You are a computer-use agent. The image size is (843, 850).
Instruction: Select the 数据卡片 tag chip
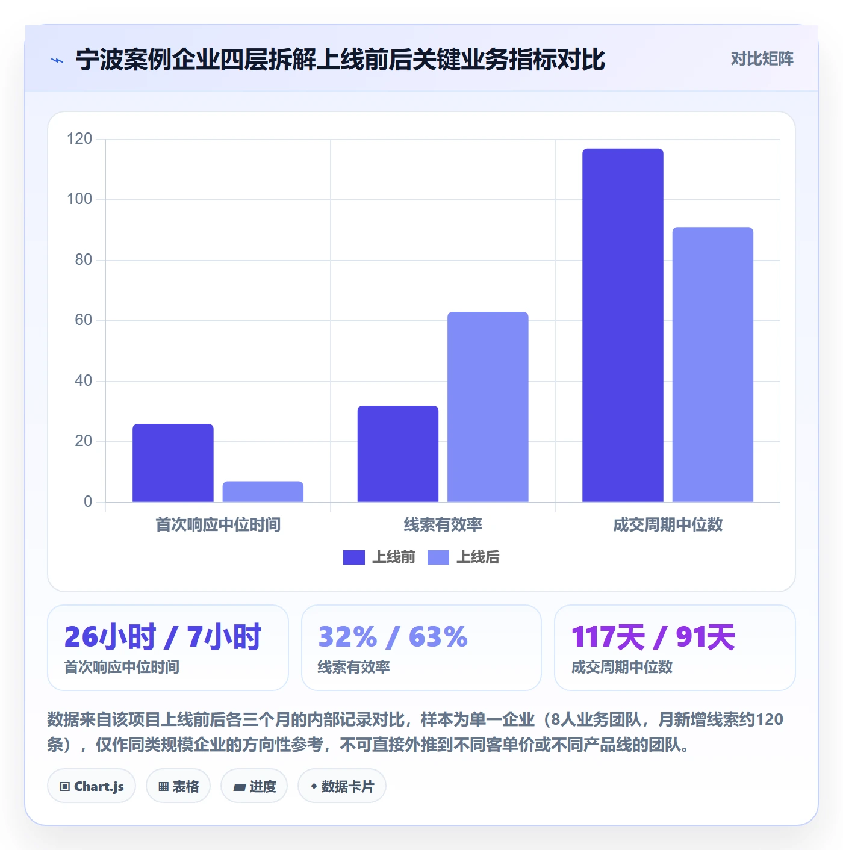(x=342, y=786)
